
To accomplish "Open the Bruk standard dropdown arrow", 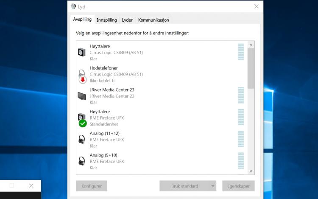I will [213, 186].
